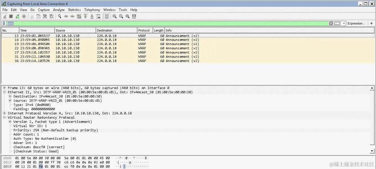Select packet 36 at 23:59:14.107574
This screenshot has width=376, height=169.
pos(188,61)
